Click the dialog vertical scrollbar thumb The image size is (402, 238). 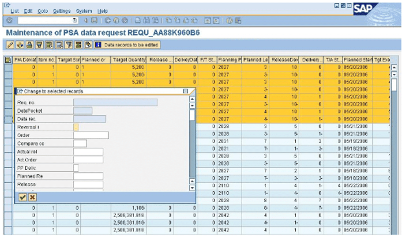pos(192,115)
